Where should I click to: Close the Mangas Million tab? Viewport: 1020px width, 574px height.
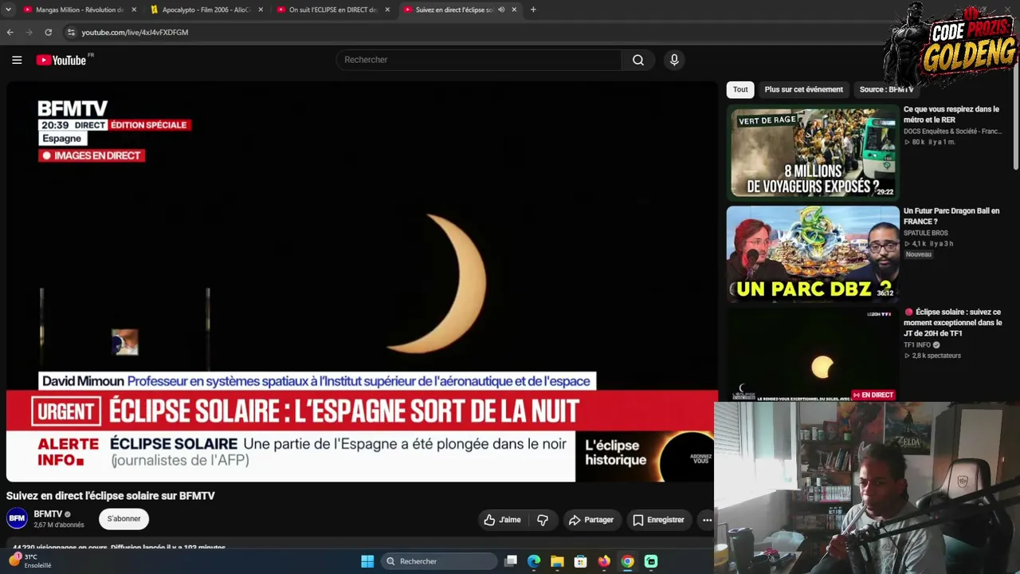tap(134, 10)
